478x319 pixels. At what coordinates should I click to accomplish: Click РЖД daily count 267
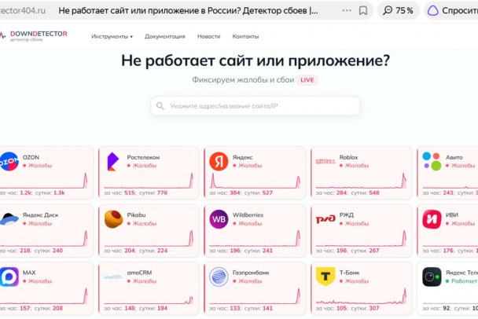pyautogui.click(x=374, y=251)
